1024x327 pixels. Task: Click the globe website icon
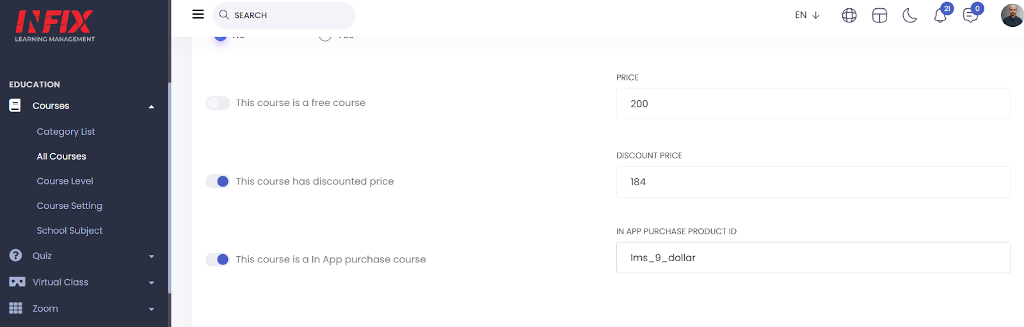[x=849, y=15]
